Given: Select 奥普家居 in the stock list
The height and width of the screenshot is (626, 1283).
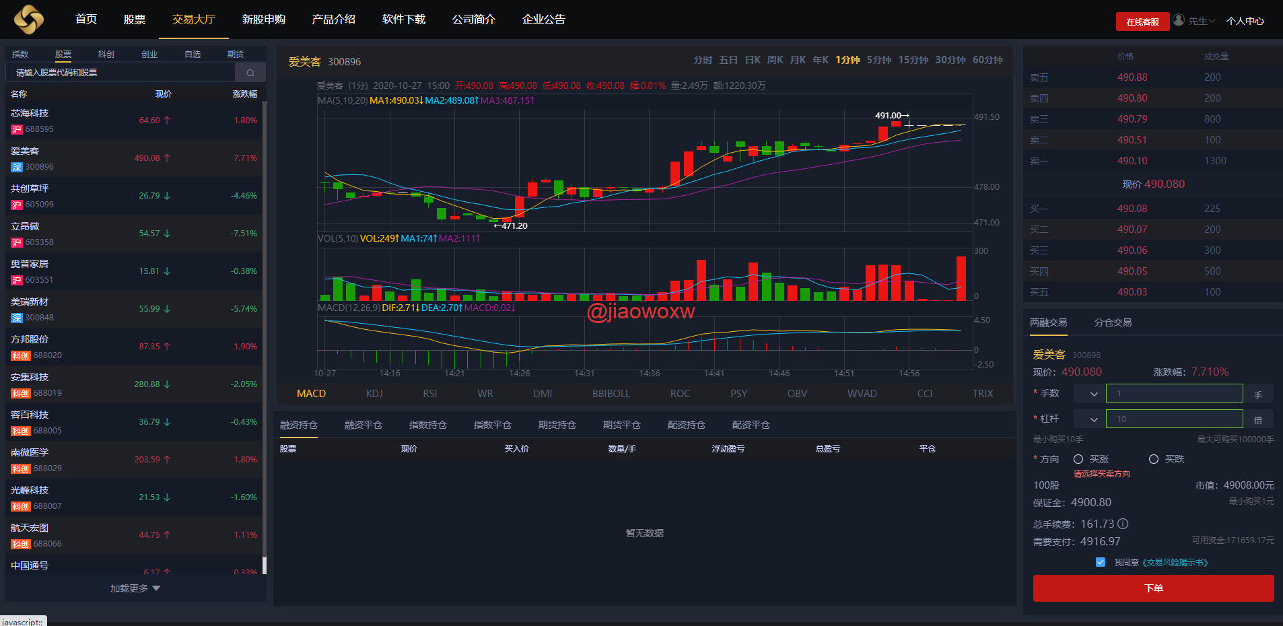Looking at the screenshot, I should pyautogui.click(x=134, y=272).
